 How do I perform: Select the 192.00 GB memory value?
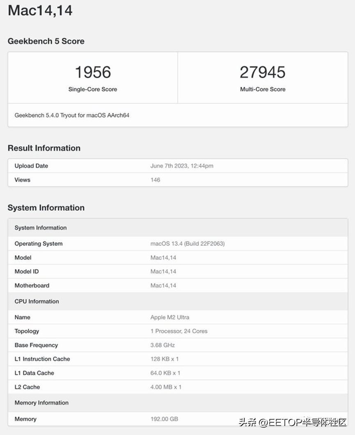tap(164, 419)
